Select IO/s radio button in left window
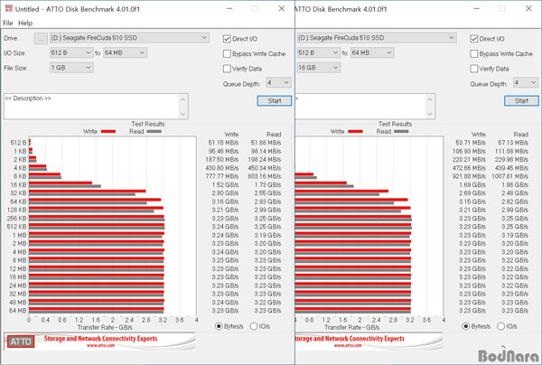 (254, 326)
